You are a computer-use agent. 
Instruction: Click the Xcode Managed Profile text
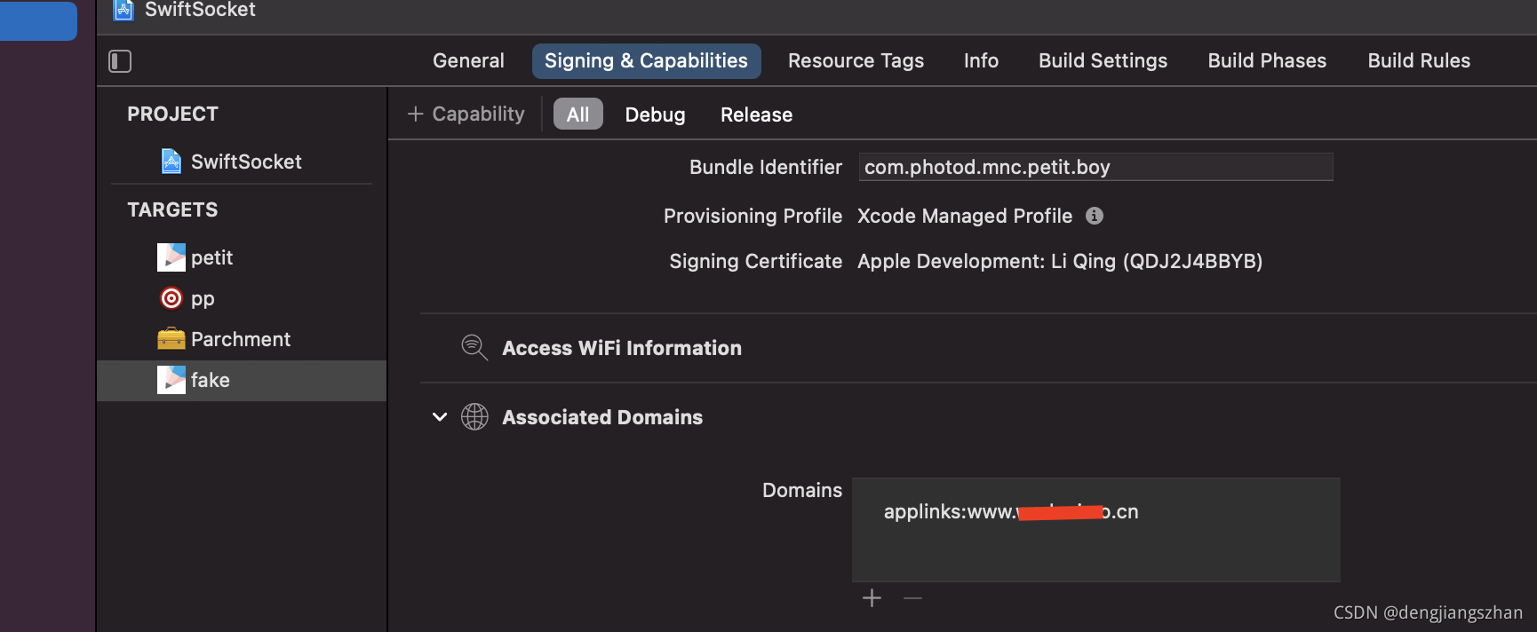[965, 216]
